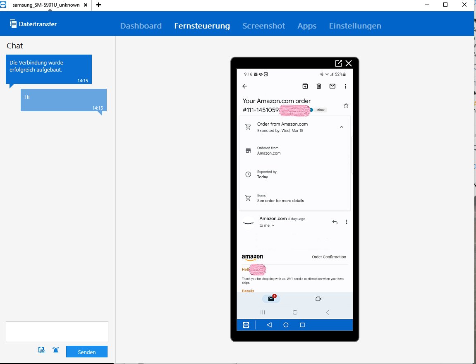Click the cart icon beside Items

[x=248, y=198]
